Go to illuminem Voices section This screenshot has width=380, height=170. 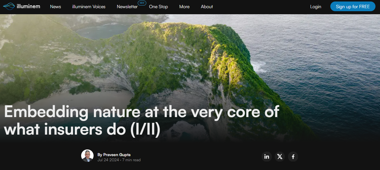89,7
